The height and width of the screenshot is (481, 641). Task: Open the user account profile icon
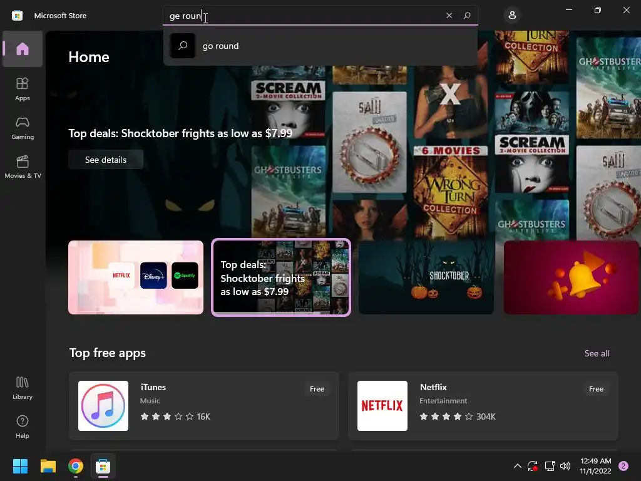512,16
